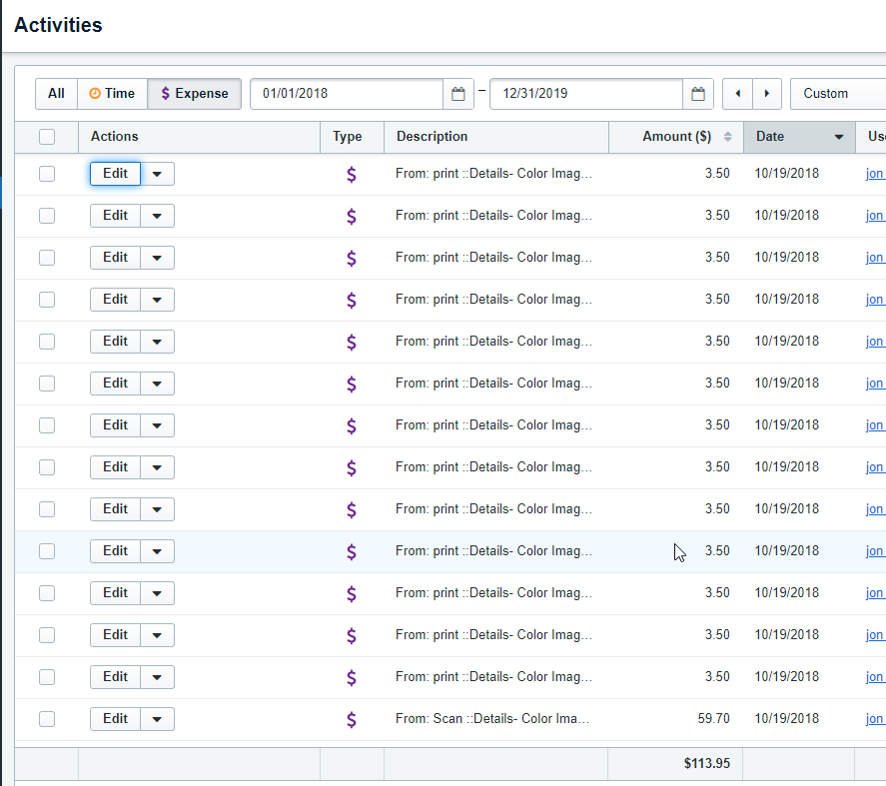886x786 pixels.
Task: Click Date column descending sort arrow
Action: 838,137
